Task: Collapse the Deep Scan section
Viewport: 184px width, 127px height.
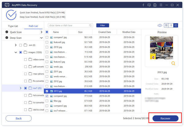Action: [41, 38]
